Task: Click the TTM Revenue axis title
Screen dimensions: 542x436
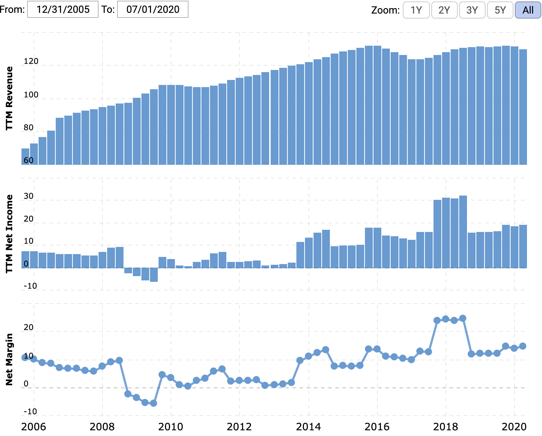Action: (9, 98)
